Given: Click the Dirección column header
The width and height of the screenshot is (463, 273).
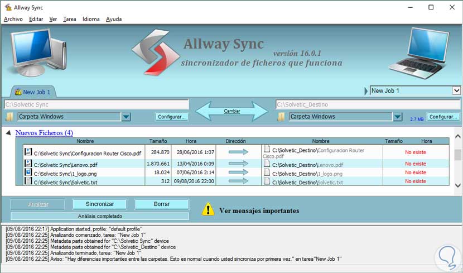Looking at the screenshot, I should pyautogui.click(x=235, y=141).
